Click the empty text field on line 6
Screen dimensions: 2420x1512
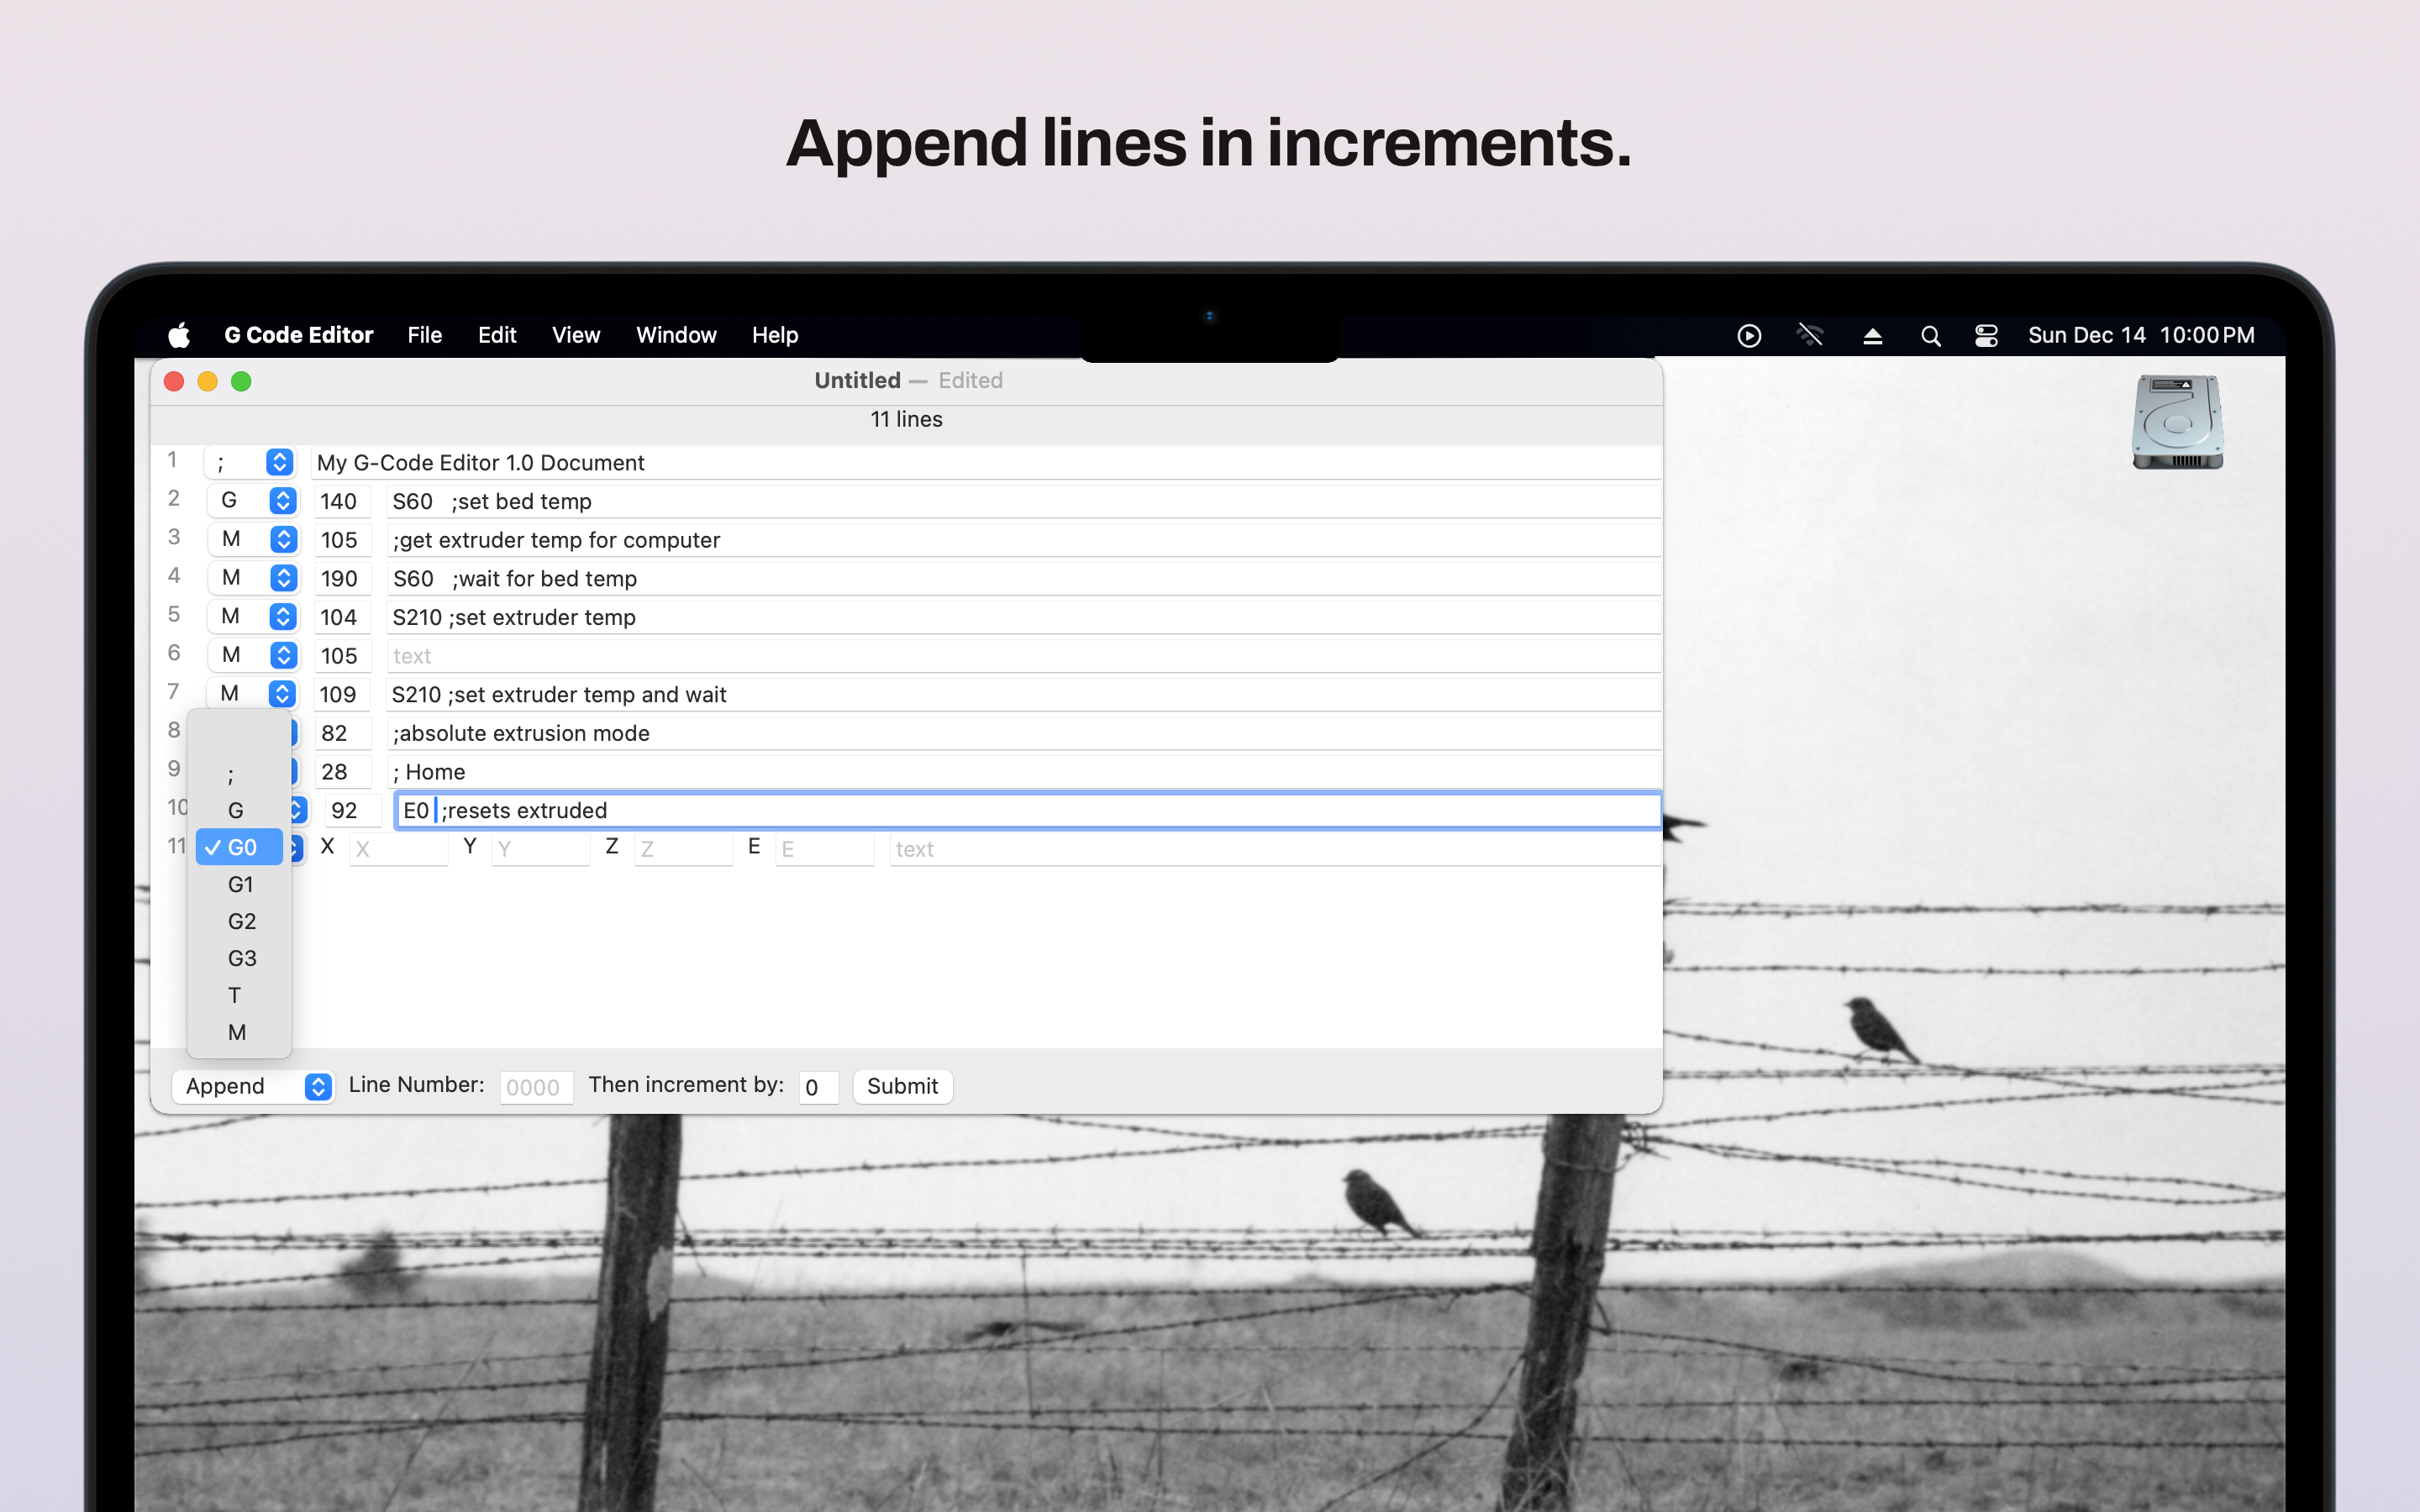click(x=1024, y=656)
